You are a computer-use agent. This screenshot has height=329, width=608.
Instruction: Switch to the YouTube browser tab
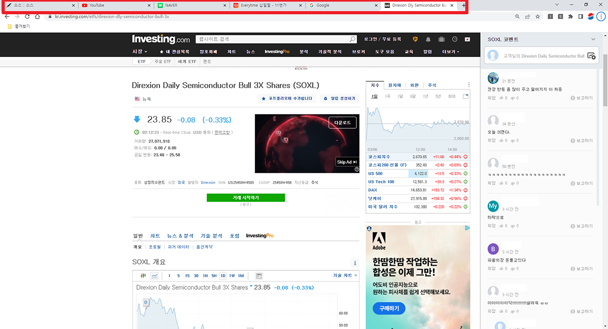[116, 5]
